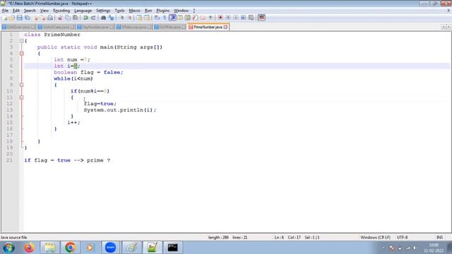Viewport: 452px width, 254px height.
Task: Open Find with the binoculars icon
Action: coord(103,18)
